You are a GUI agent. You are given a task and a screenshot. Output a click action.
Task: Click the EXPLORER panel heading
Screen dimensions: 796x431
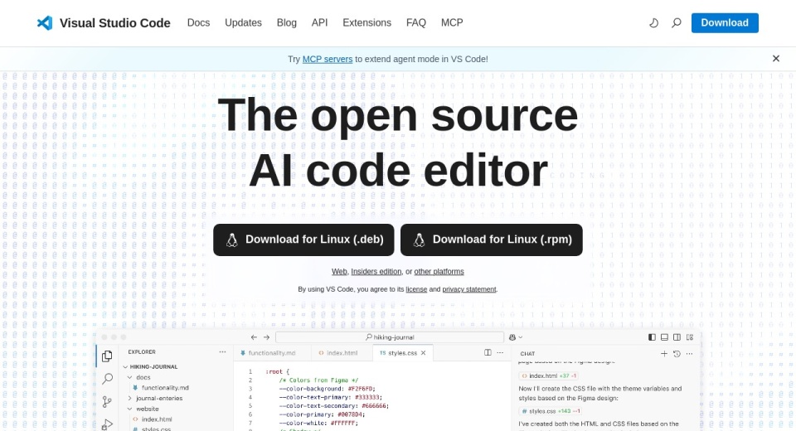[x=142, y=351]
